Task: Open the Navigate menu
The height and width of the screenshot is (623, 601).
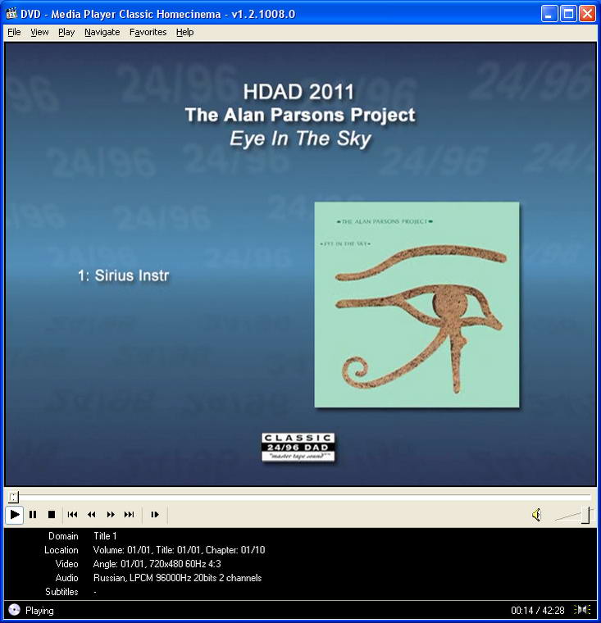Action: pyautogui.click(x=102, y=32)
